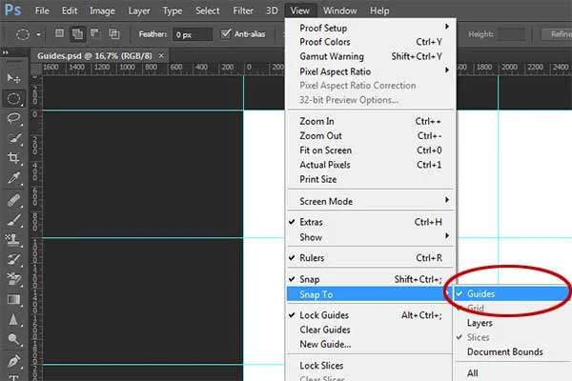
Task: Open the 3D menu
Action: point(272,10)
